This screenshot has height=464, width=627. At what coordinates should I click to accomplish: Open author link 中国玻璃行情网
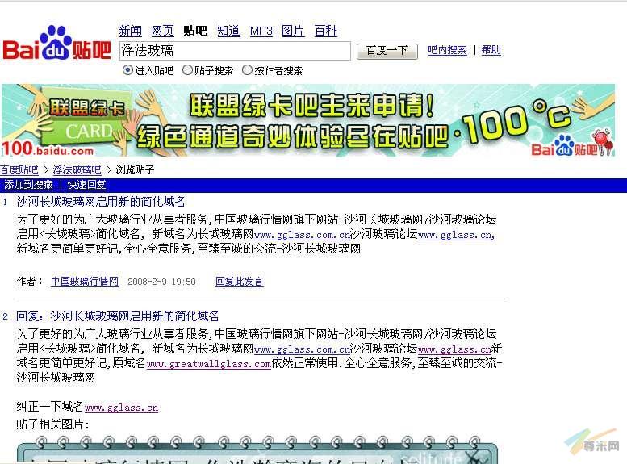(x=85, y=281)
